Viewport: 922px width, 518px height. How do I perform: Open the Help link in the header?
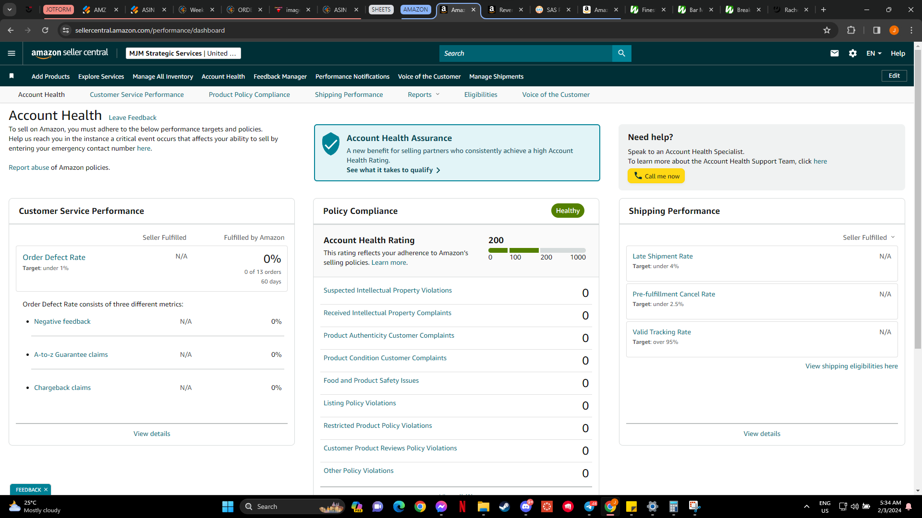coord(898,53)
